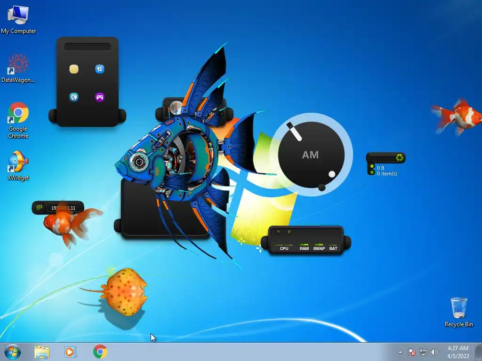Click the volume speaker tray icon
This screenshot has width=482, height=361.
click(x=434, y=352)
